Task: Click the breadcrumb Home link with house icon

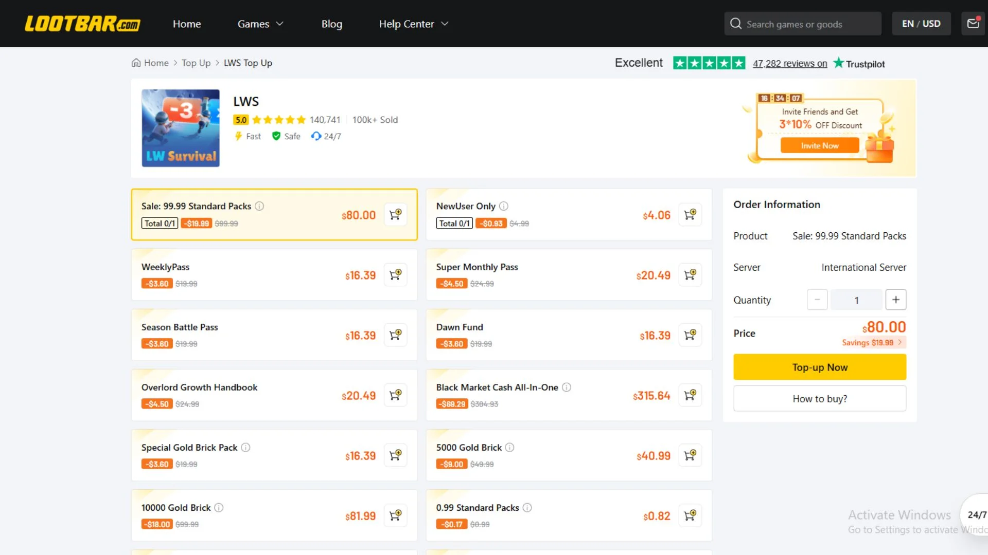Action: click(150, 63)
